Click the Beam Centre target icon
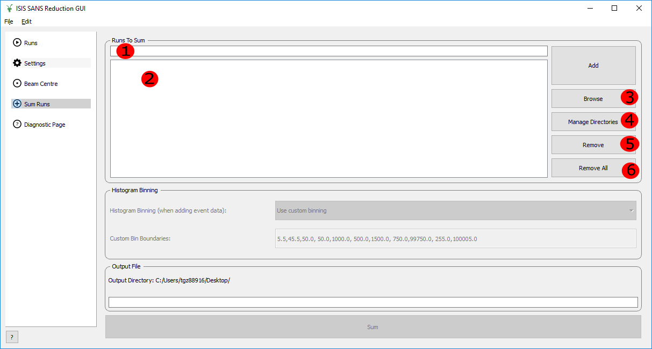This screenshot has width=652, height=349. point(17,84)
